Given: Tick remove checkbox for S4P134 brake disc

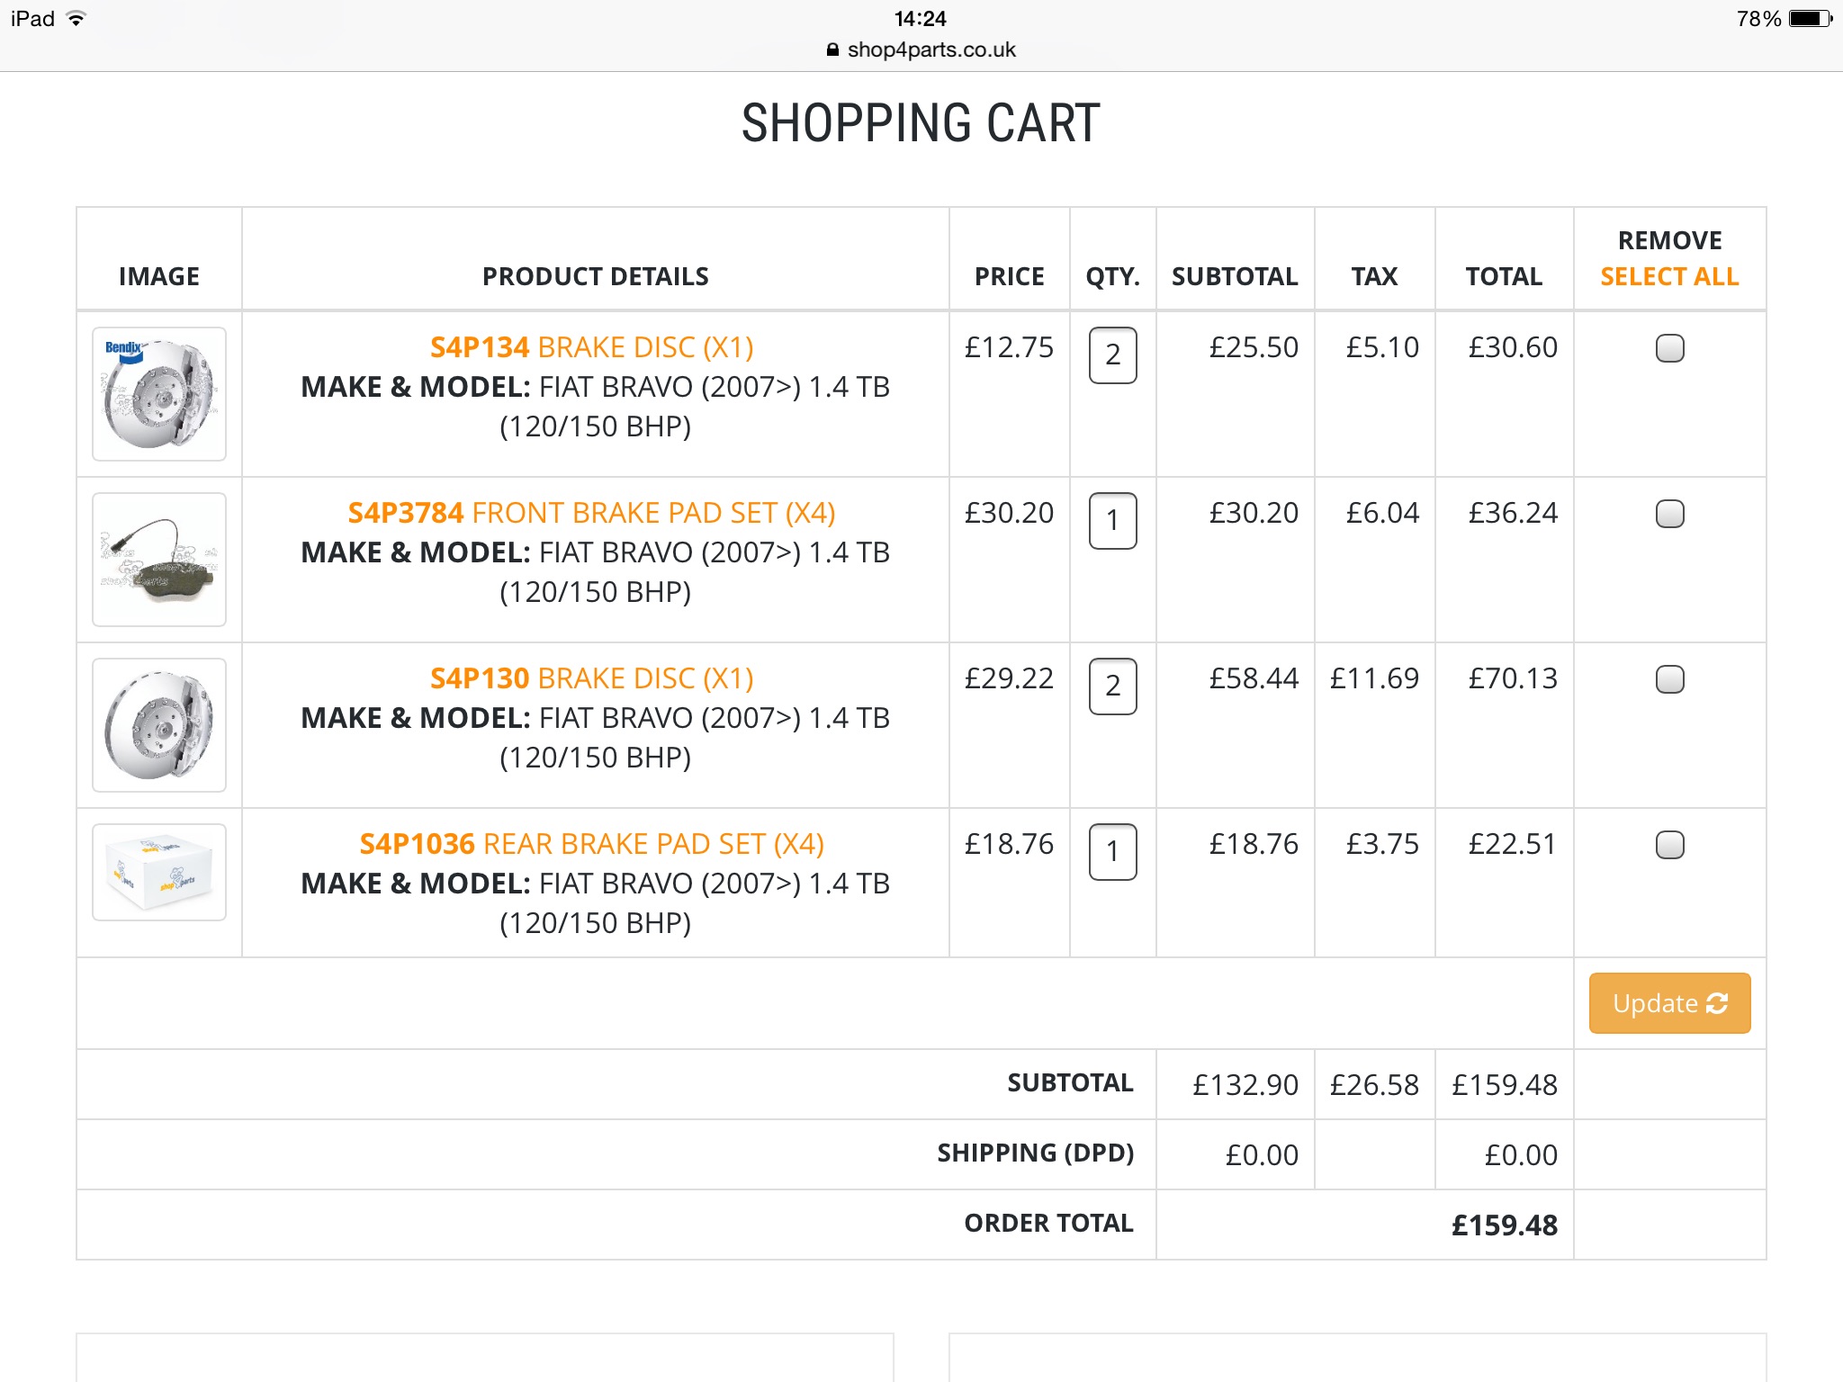Looking at the screenshot, I should tap(1669, 348).
